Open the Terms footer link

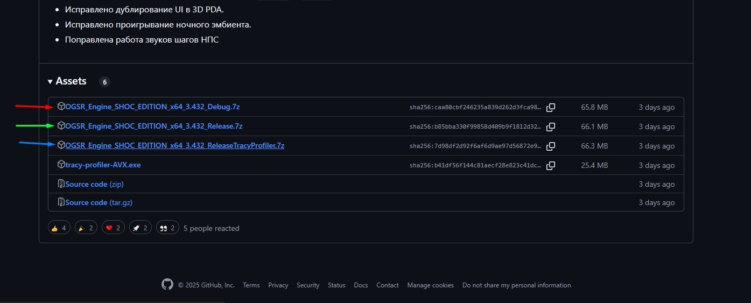[x=251, y=285]
